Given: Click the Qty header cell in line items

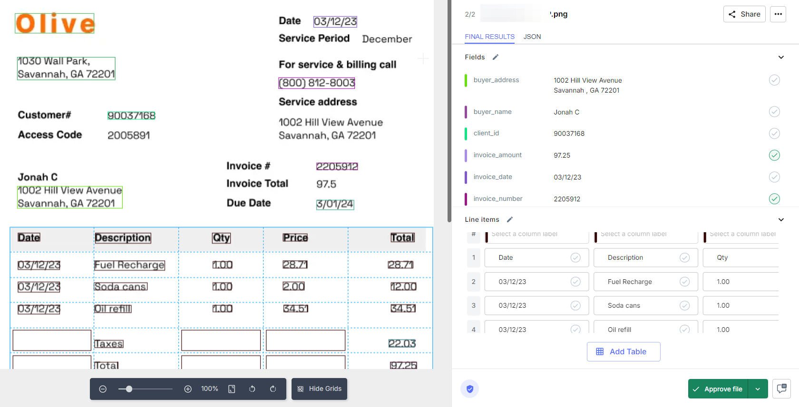Looking at the screenshot, I should pos(741,257).
